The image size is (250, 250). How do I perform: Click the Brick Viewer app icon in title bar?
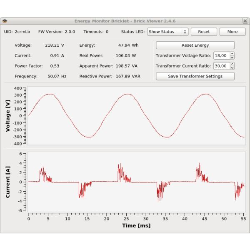click(x=5, y=21)
